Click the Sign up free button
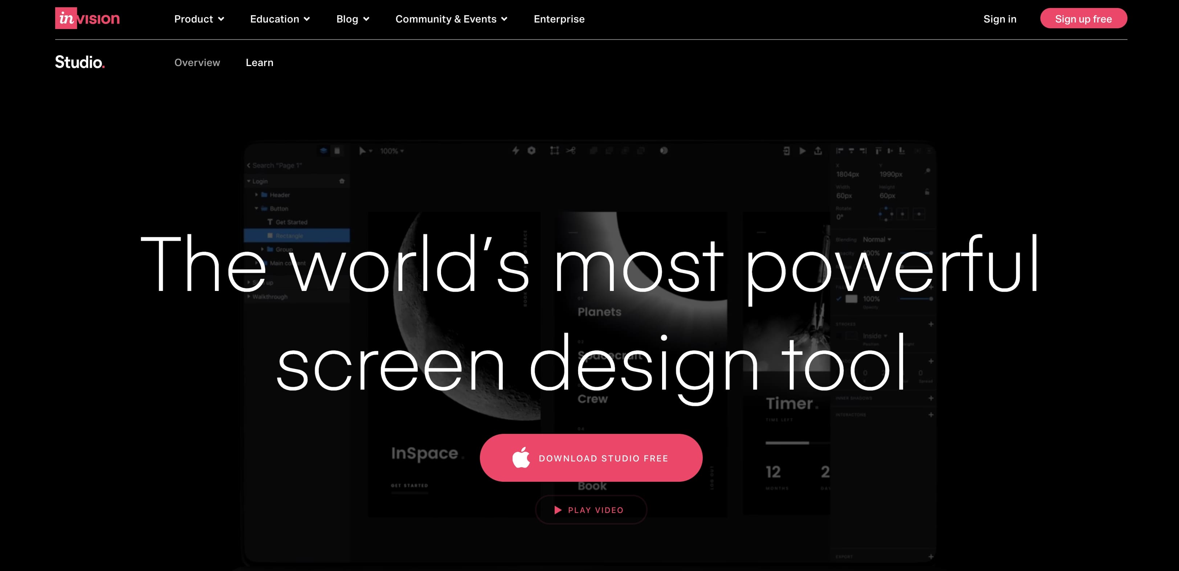 1083,18
